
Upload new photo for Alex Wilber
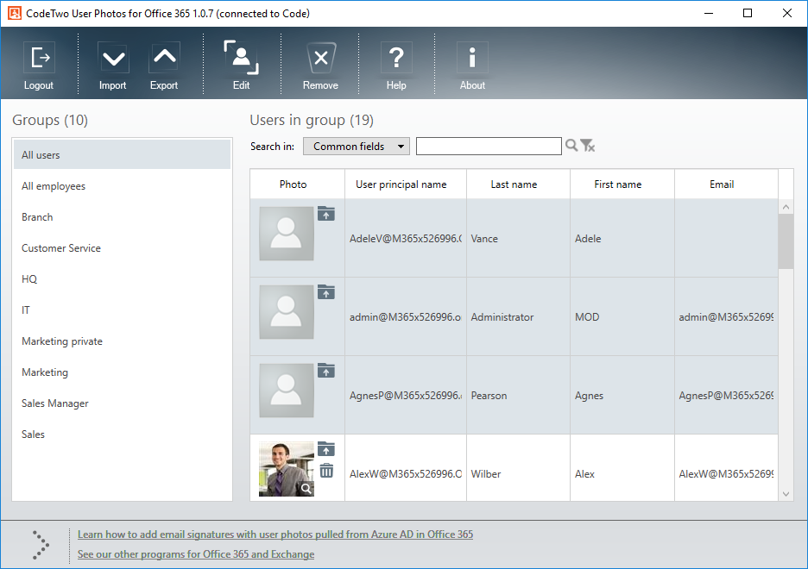(x=326, y=449)
